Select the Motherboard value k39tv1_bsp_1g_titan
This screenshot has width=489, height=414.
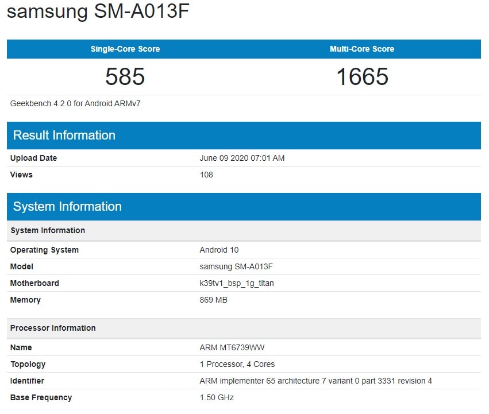237,283
